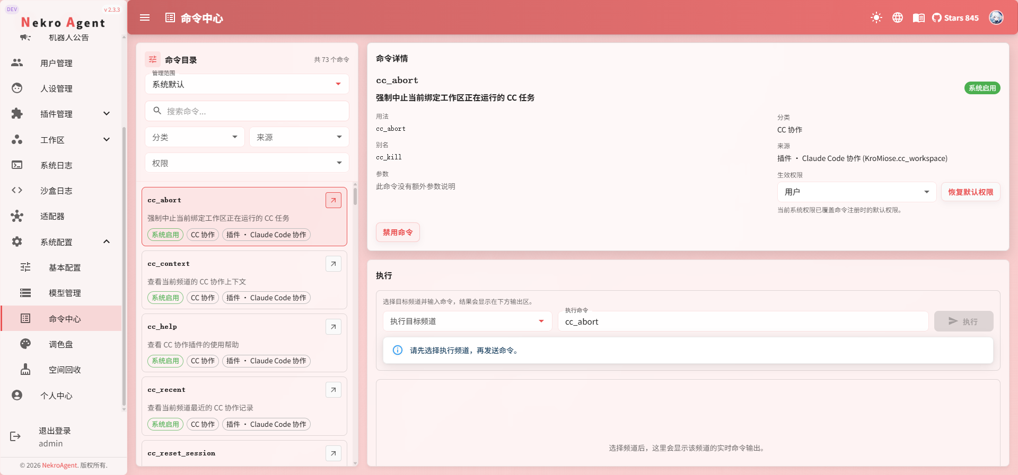The width and height of the screenshot is (1018, 475).
Task: Open the 分类 filter dropdown
Action: (x=195, y=137)
